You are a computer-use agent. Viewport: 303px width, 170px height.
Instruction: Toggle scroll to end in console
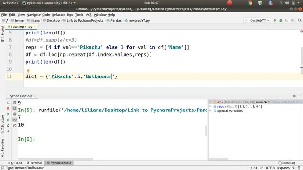pyautogui.click(x=15, y=108)
